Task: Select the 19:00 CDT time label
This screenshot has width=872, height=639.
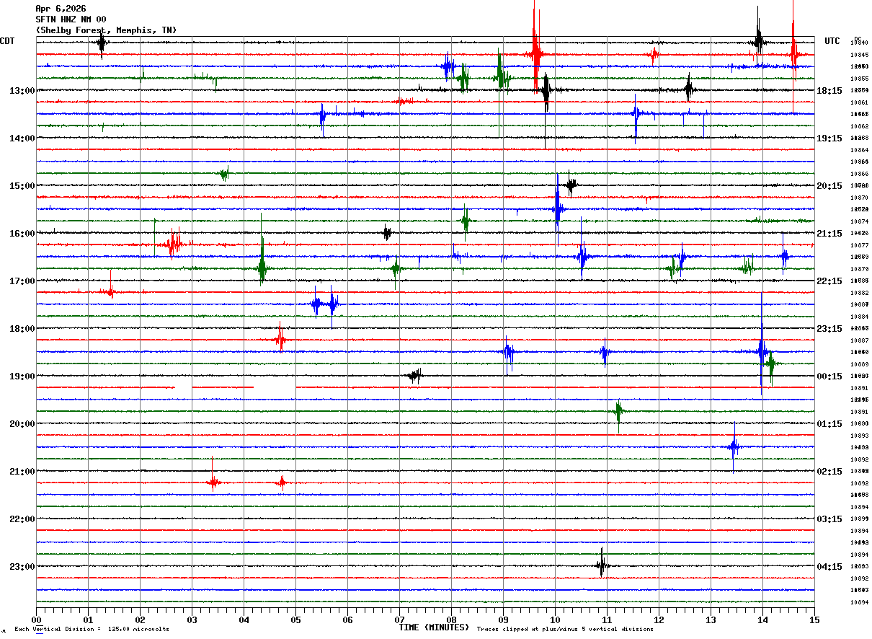Action: (x=22, y=376)
